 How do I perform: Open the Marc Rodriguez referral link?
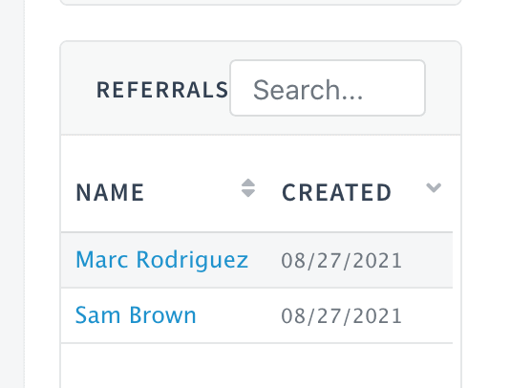(x=161, y=260)
